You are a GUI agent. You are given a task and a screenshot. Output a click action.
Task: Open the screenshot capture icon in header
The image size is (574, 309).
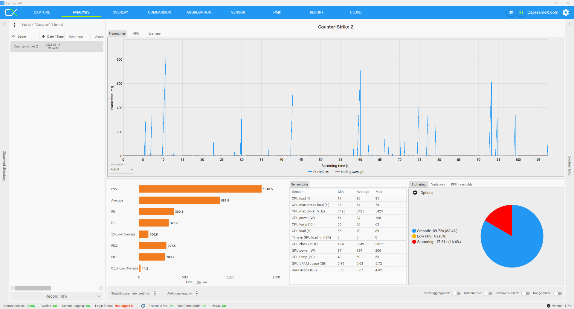[x=511, y=13]
